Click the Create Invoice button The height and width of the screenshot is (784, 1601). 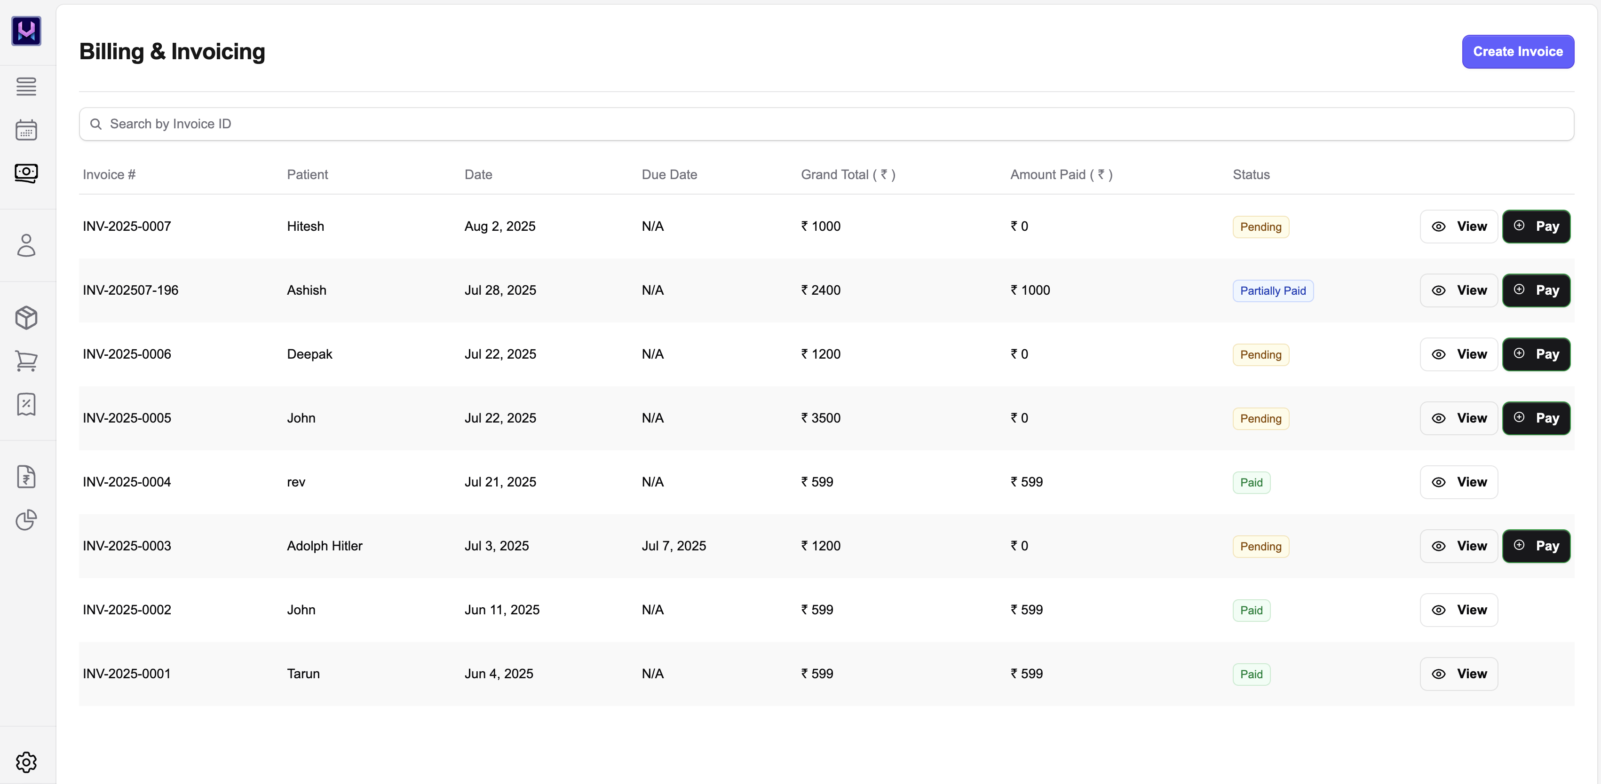tap(1518, 52)
